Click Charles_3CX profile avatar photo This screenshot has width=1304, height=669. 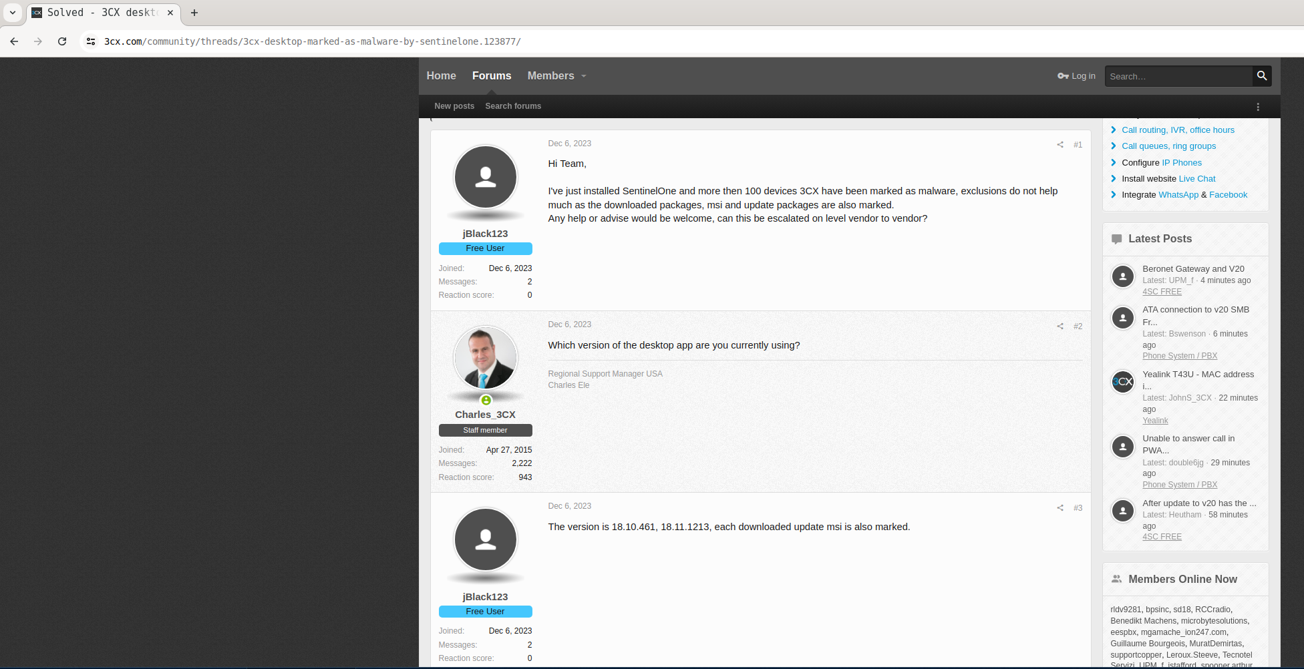tap(485, 359)
